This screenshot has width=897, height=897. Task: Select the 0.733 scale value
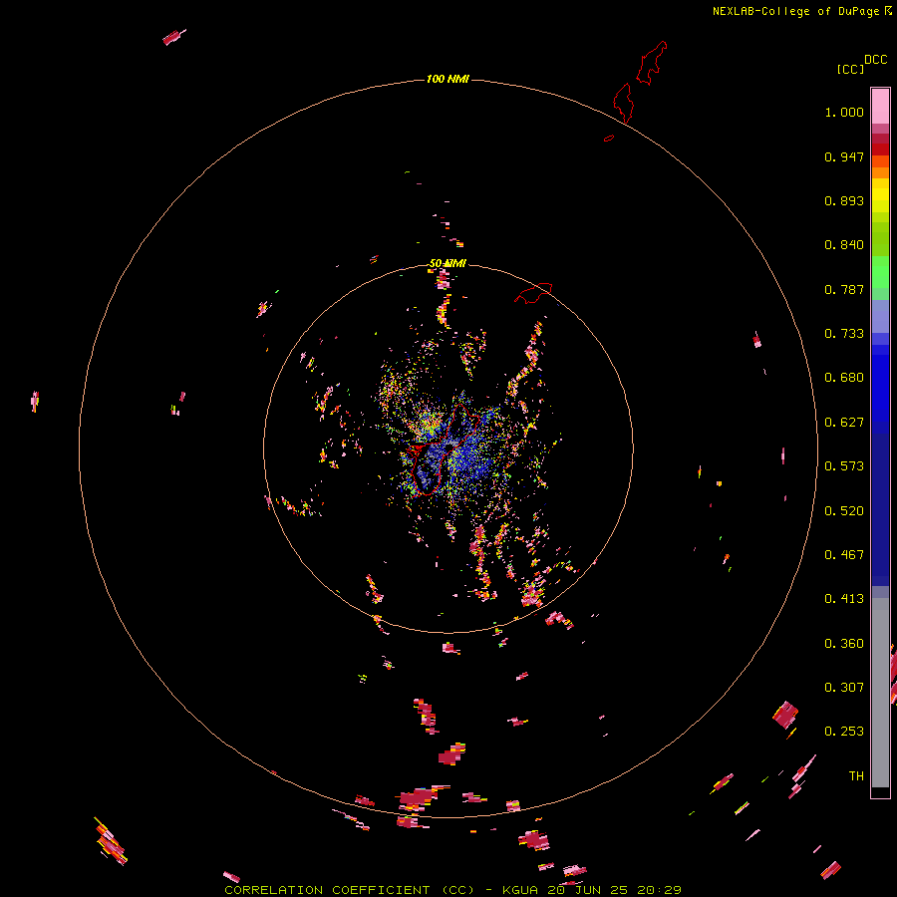tap(844, 334)
